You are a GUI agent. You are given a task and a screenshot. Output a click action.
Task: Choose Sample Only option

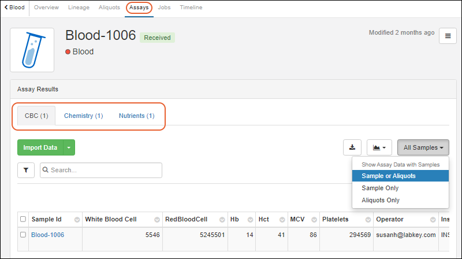pos(380,188)
